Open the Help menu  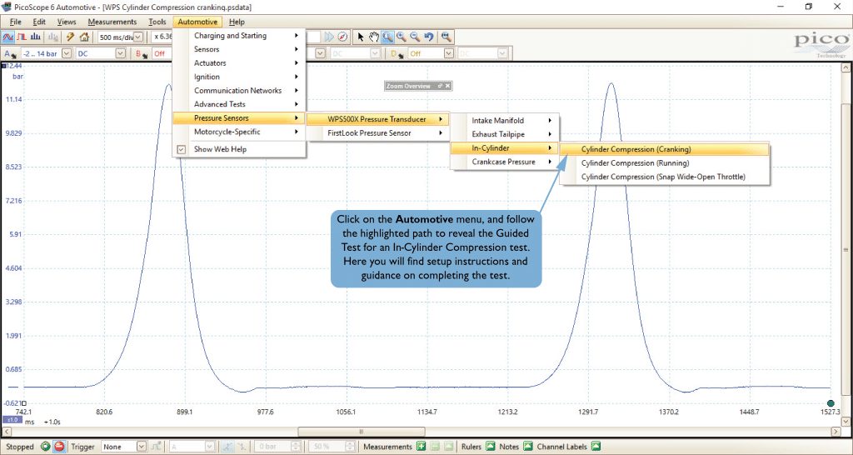(237, 22)
